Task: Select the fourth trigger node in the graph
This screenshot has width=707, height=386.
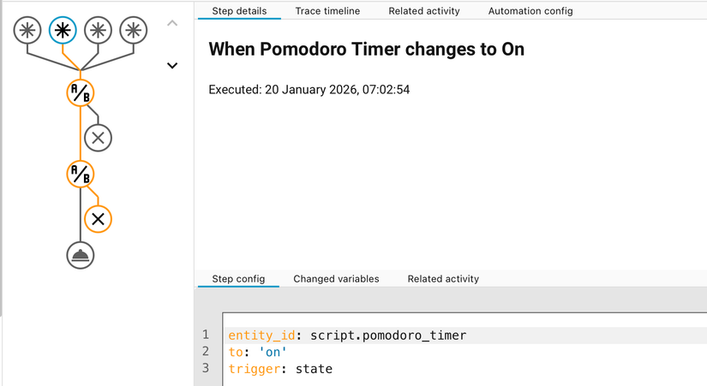Action: (132, 31)
